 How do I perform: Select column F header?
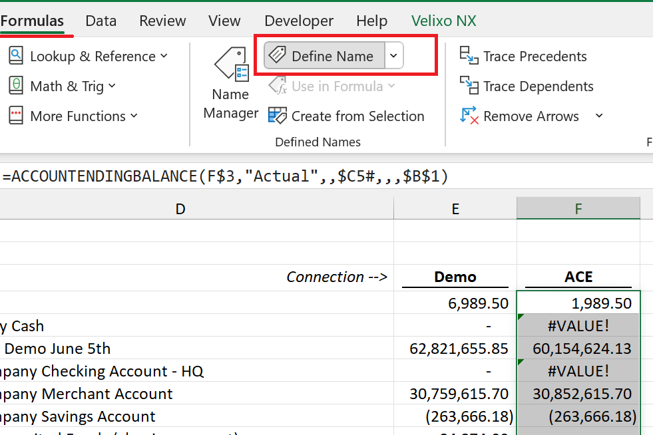[578, 209]
